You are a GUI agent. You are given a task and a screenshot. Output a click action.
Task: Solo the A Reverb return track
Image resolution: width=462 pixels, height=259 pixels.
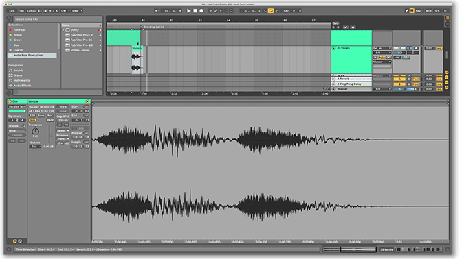click(408, 79)
